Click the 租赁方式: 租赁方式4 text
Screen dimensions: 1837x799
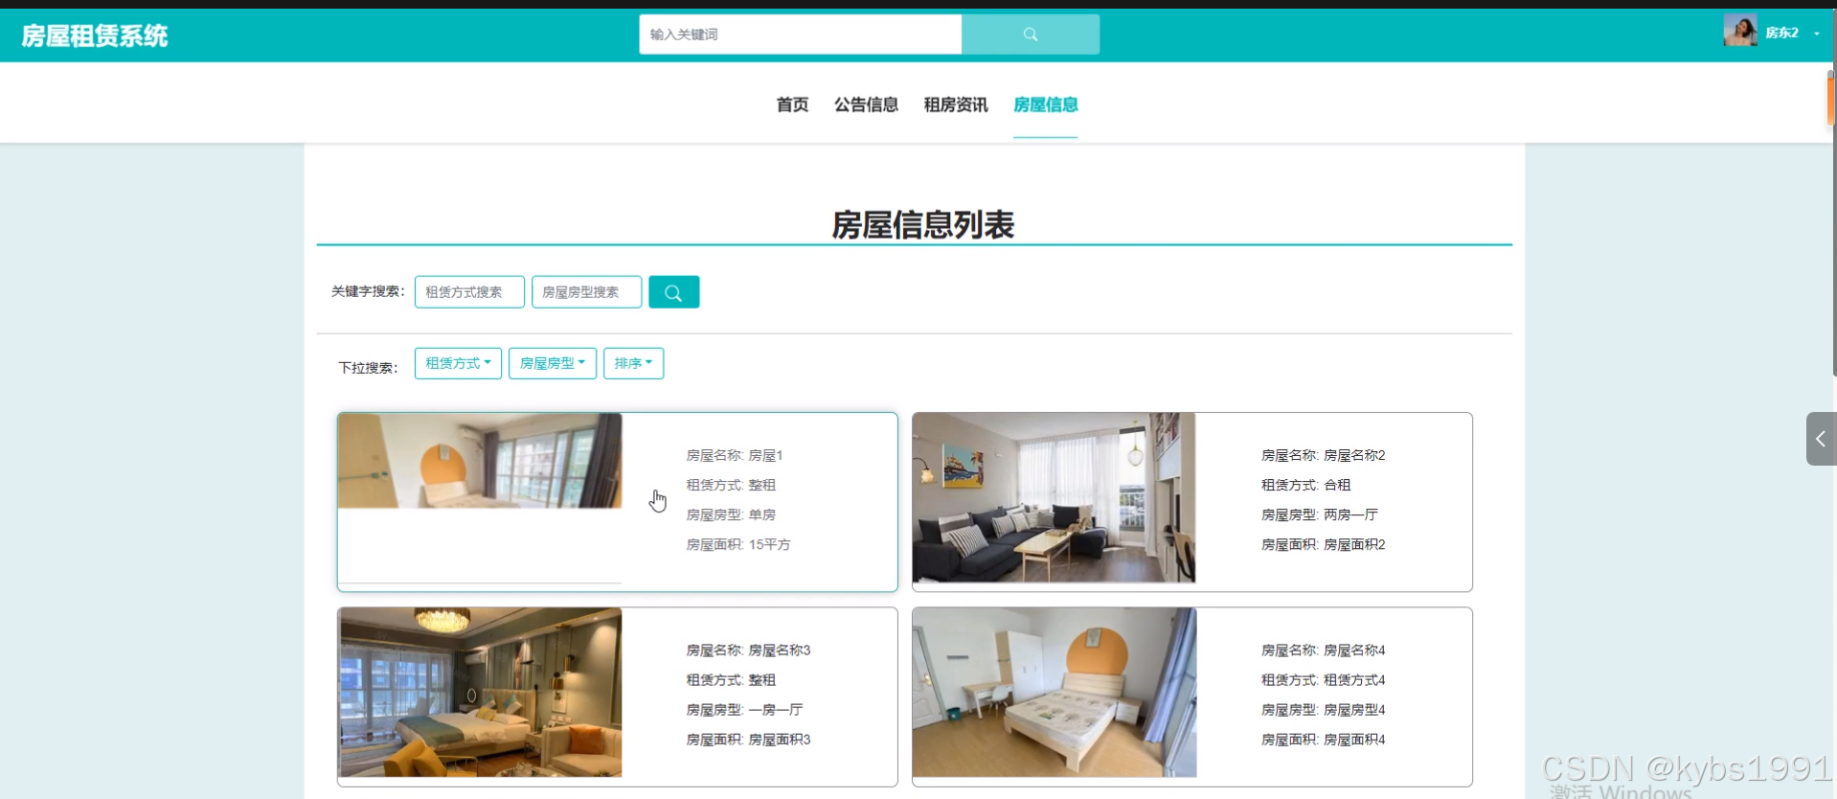[x=1324, y=680]
